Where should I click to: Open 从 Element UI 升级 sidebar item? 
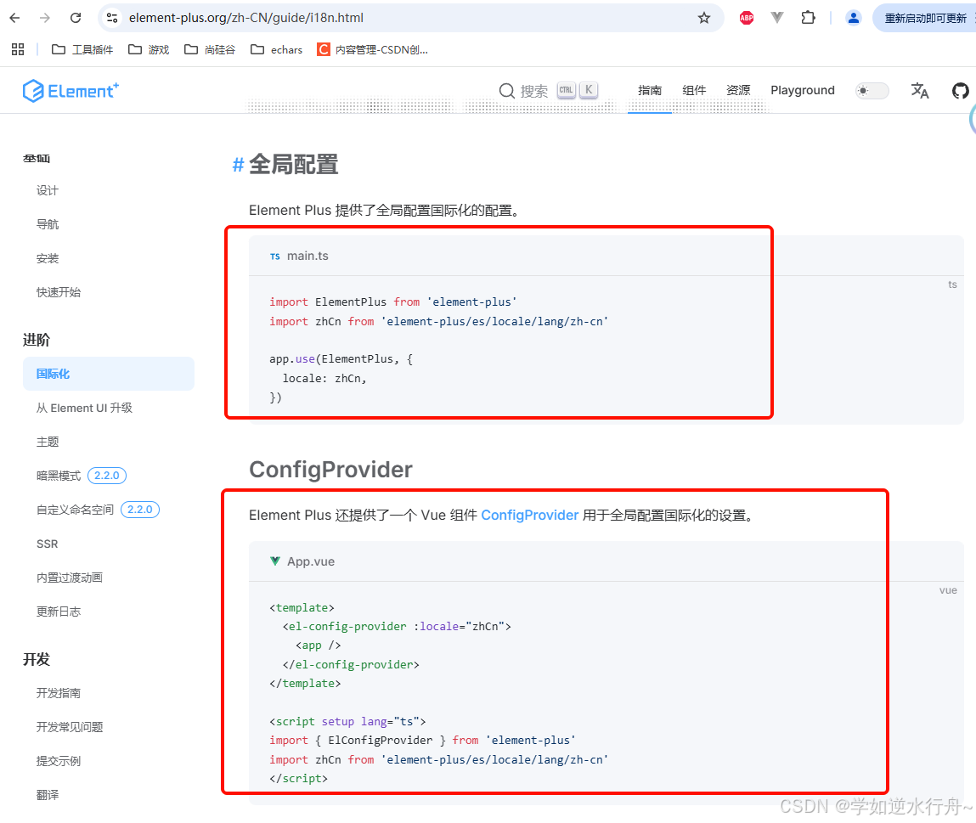(x=84, y=408)
